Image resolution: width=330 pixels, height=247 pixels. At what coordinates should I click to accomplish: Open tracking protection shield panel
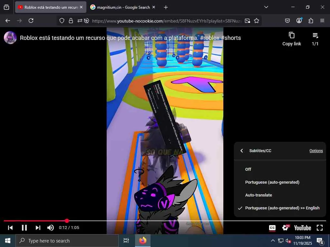pos(62,21)
